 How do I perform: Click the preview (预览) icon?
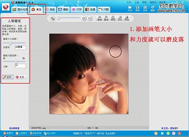(127, 18)
